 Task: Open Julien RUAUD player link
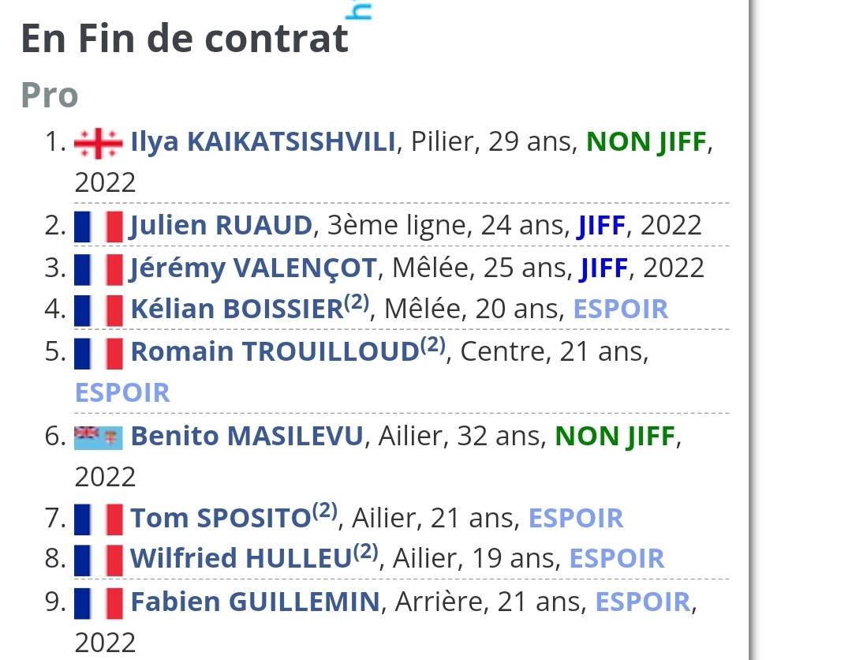click(221, 226)
